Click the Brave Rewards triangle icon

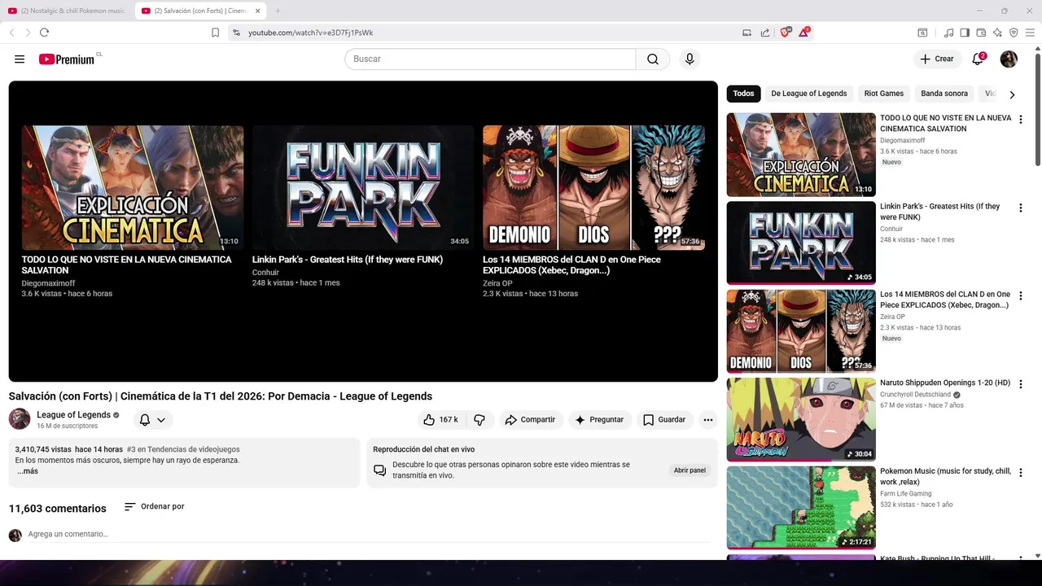(804, 33)
